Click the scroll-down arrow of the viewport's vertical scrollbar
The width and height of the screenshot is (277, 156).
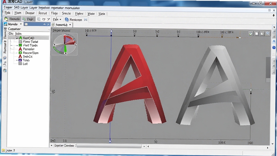coord(272,144)
